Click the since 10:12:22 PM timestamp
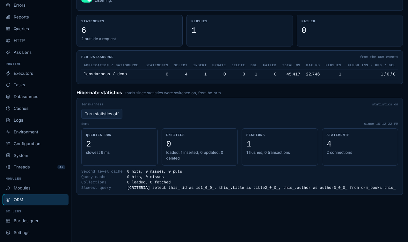Image resolution: width=408 pixels, height=242 pixels. point(381,124)
